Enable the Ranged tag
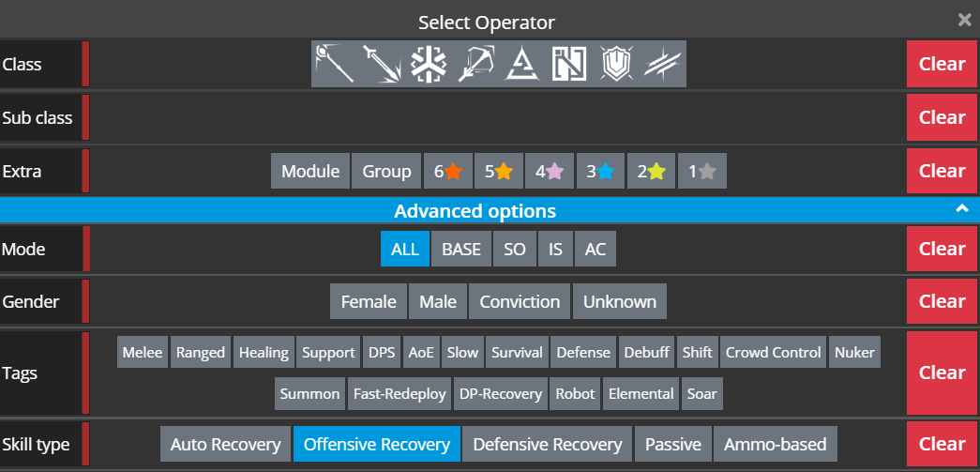The image size is (980, 472). [x=200, y=352]
